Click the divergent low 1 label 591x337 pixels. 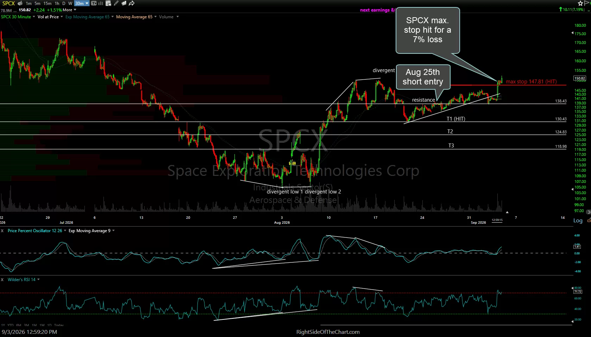[285, 192]
